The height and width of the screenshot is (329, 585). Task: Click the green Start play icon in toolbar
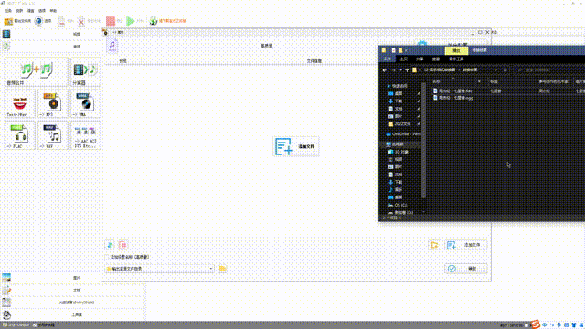point(130,21)
